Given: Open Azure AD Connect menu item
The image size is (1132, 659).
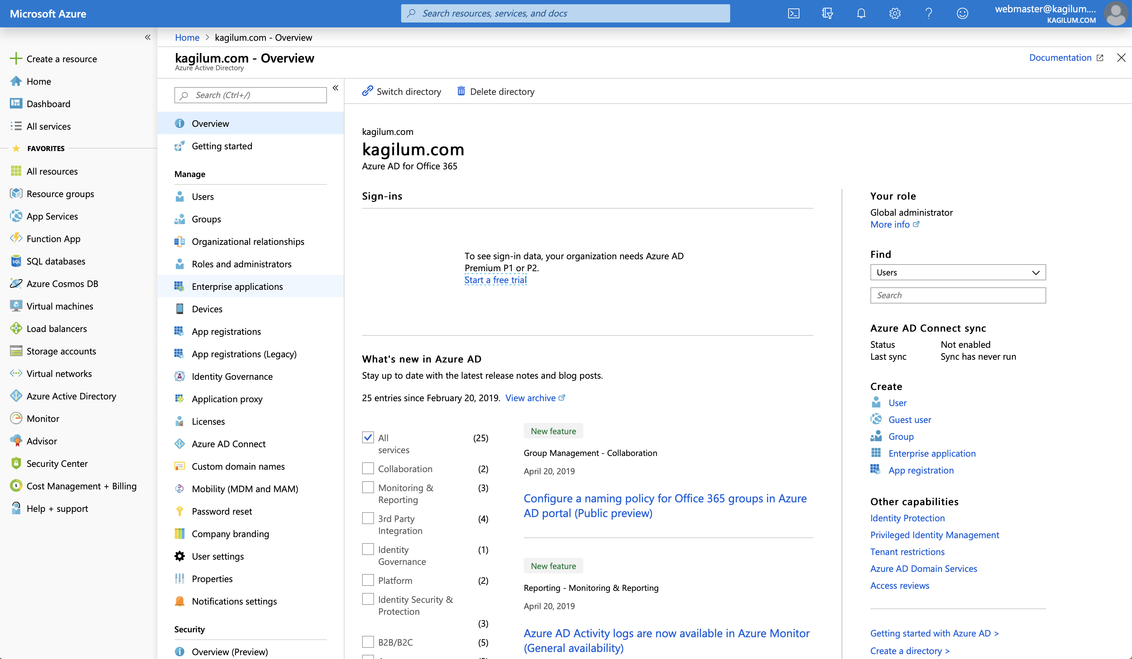Looking at the screenshot, I should 251,444.
